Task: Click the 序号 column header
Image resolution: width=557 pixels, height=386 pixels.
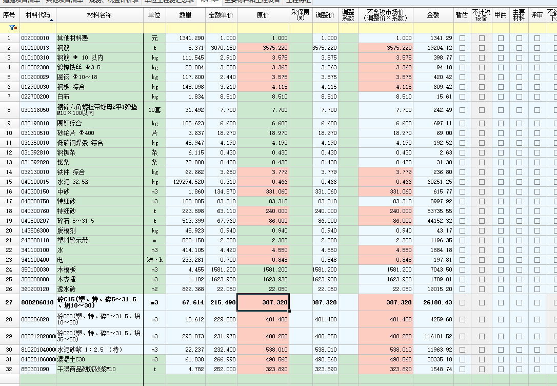Action: click(9, 15)
